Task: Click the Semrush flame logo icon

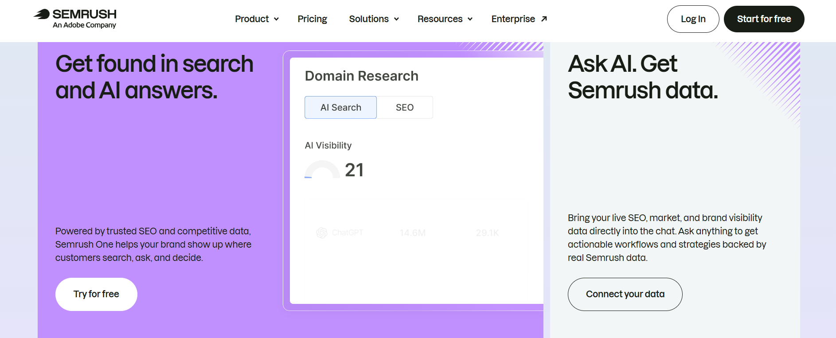Action: pyautogui.click(x=42, y=14)
